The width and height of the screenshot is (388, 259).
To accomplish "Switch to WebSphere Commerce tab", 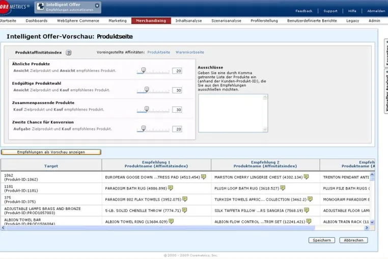I will coord(78,21).
